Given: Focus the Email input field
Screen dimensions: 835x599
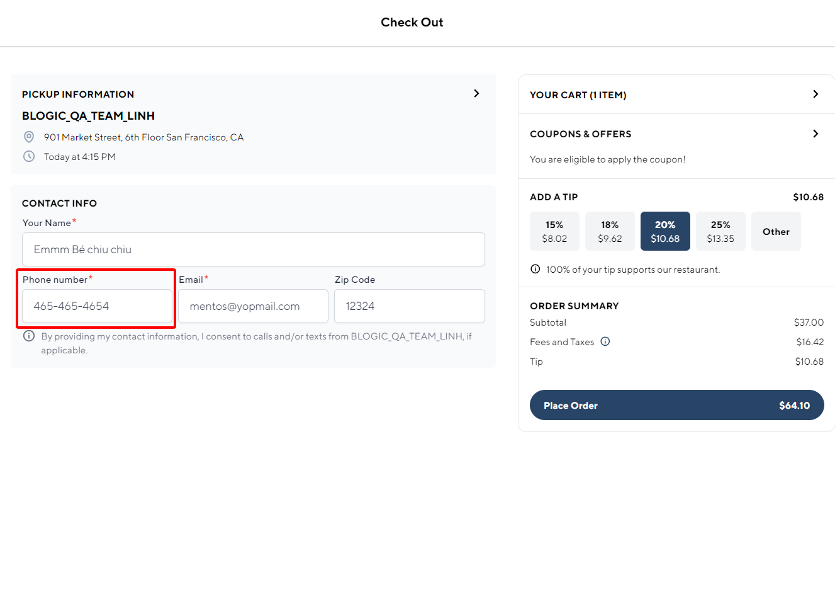Looking at the screenshot, I should point(253,306).
